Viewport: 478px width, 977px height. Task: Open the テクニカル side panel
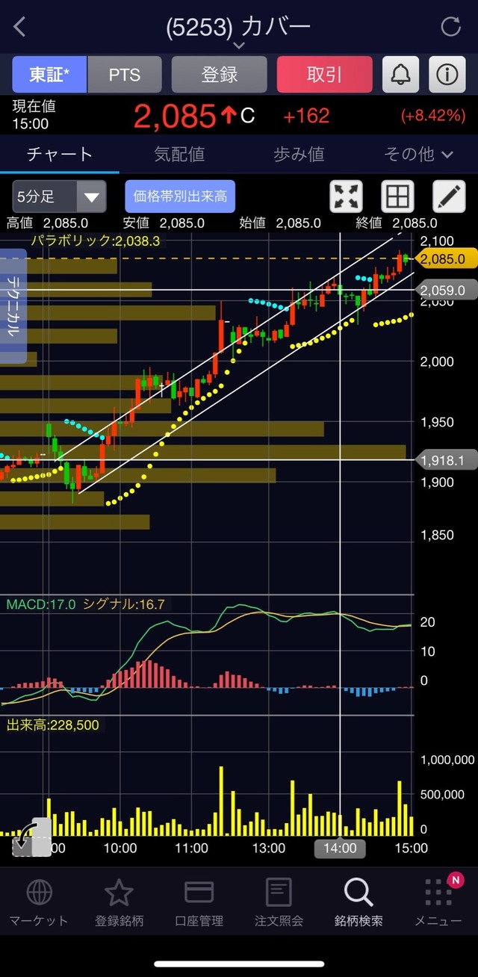tap(13, 306)
